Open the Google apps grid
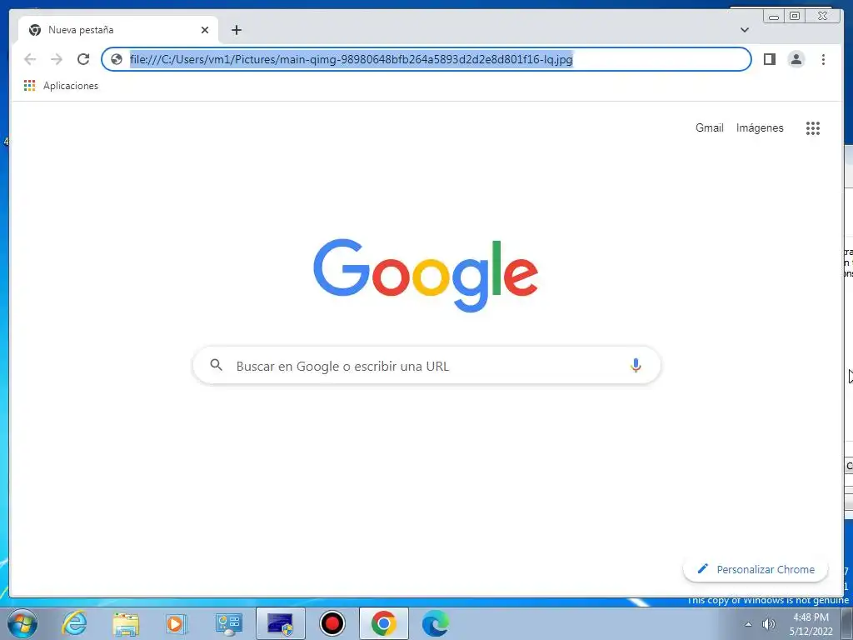 [813, 128]
